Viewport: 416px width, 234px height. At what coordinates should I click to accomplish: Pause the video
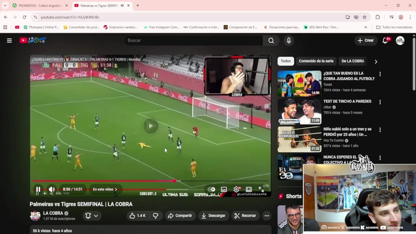tap(38, 189)
